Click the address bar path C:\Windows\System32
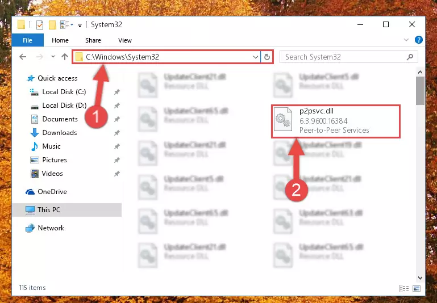This screenshot has width=437, height=303. pos(122,57)
